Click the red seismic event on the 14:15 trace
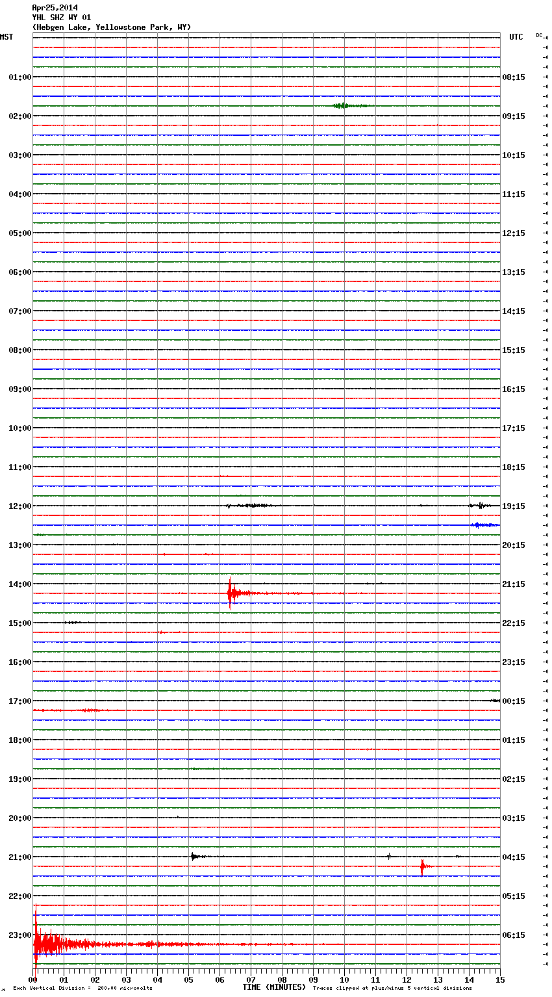The height and width of the screenshot is (997, 552). coord(235,593)
